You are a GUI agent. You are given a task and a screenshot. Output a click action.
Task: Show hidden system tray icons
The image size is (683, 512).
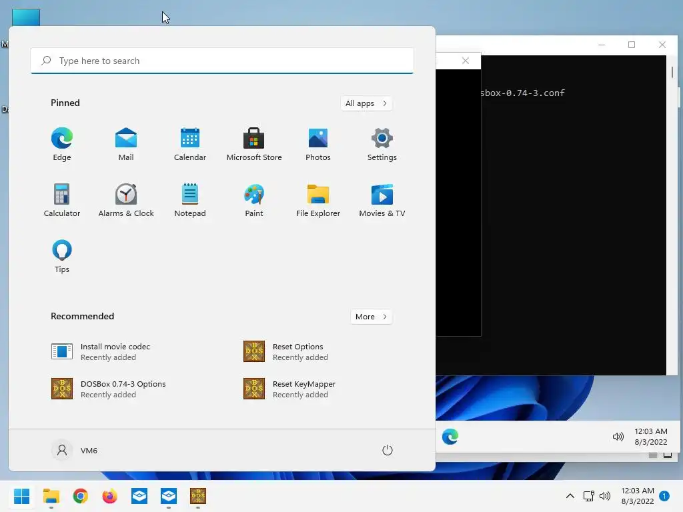click(x=570, y=496)
